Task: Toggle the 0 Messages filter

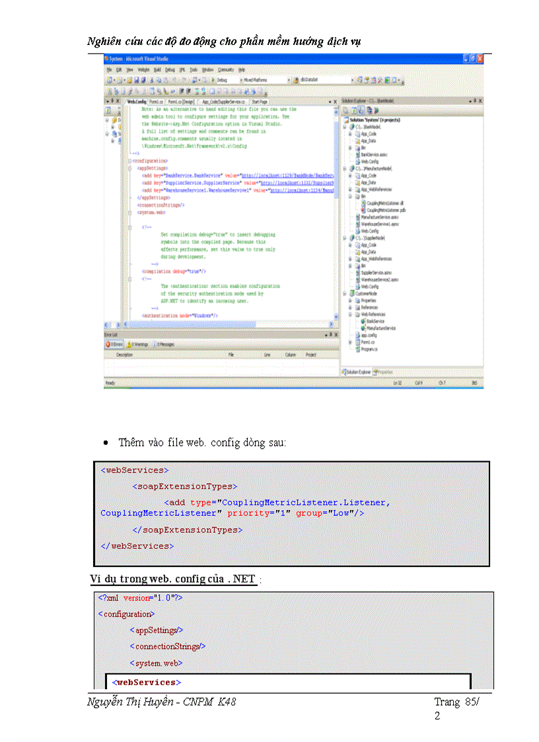Action: coord(165,344)
